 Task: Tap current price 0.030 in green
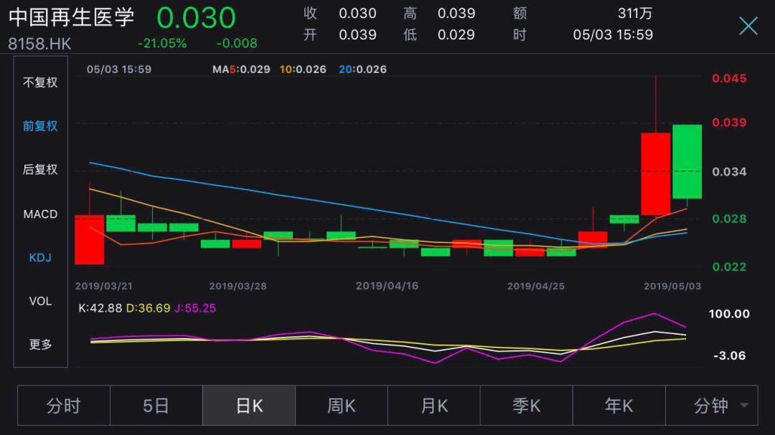pyautogui.click(x=196, y=18)
